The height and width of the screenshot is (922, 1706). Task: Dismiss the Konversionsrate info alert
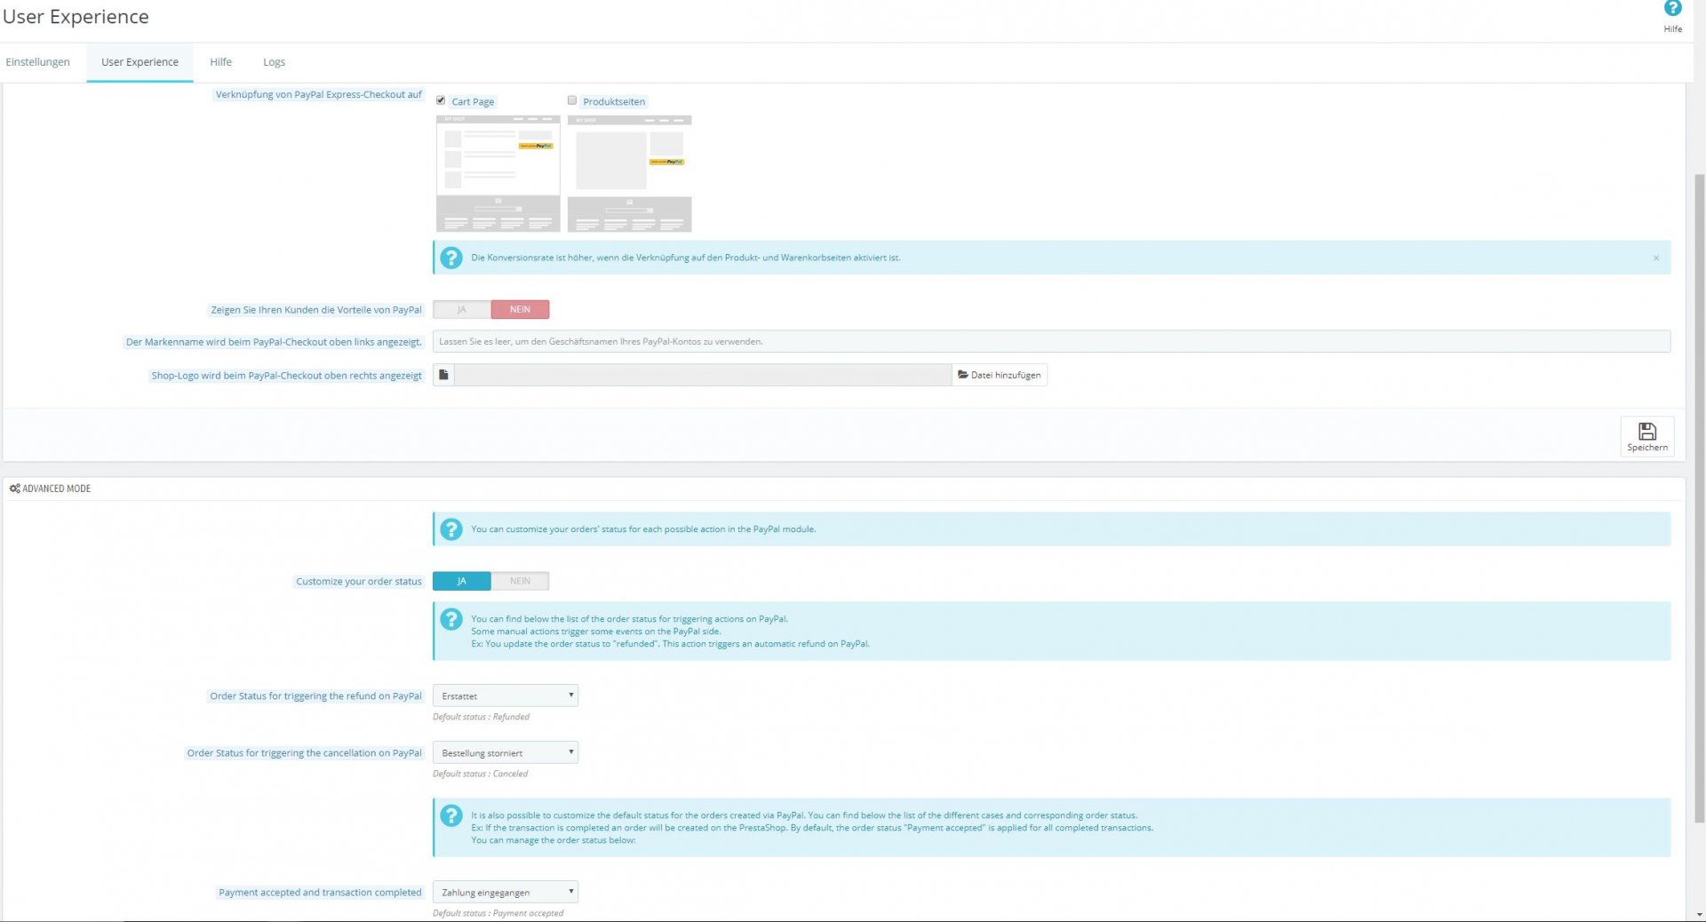1656,258
